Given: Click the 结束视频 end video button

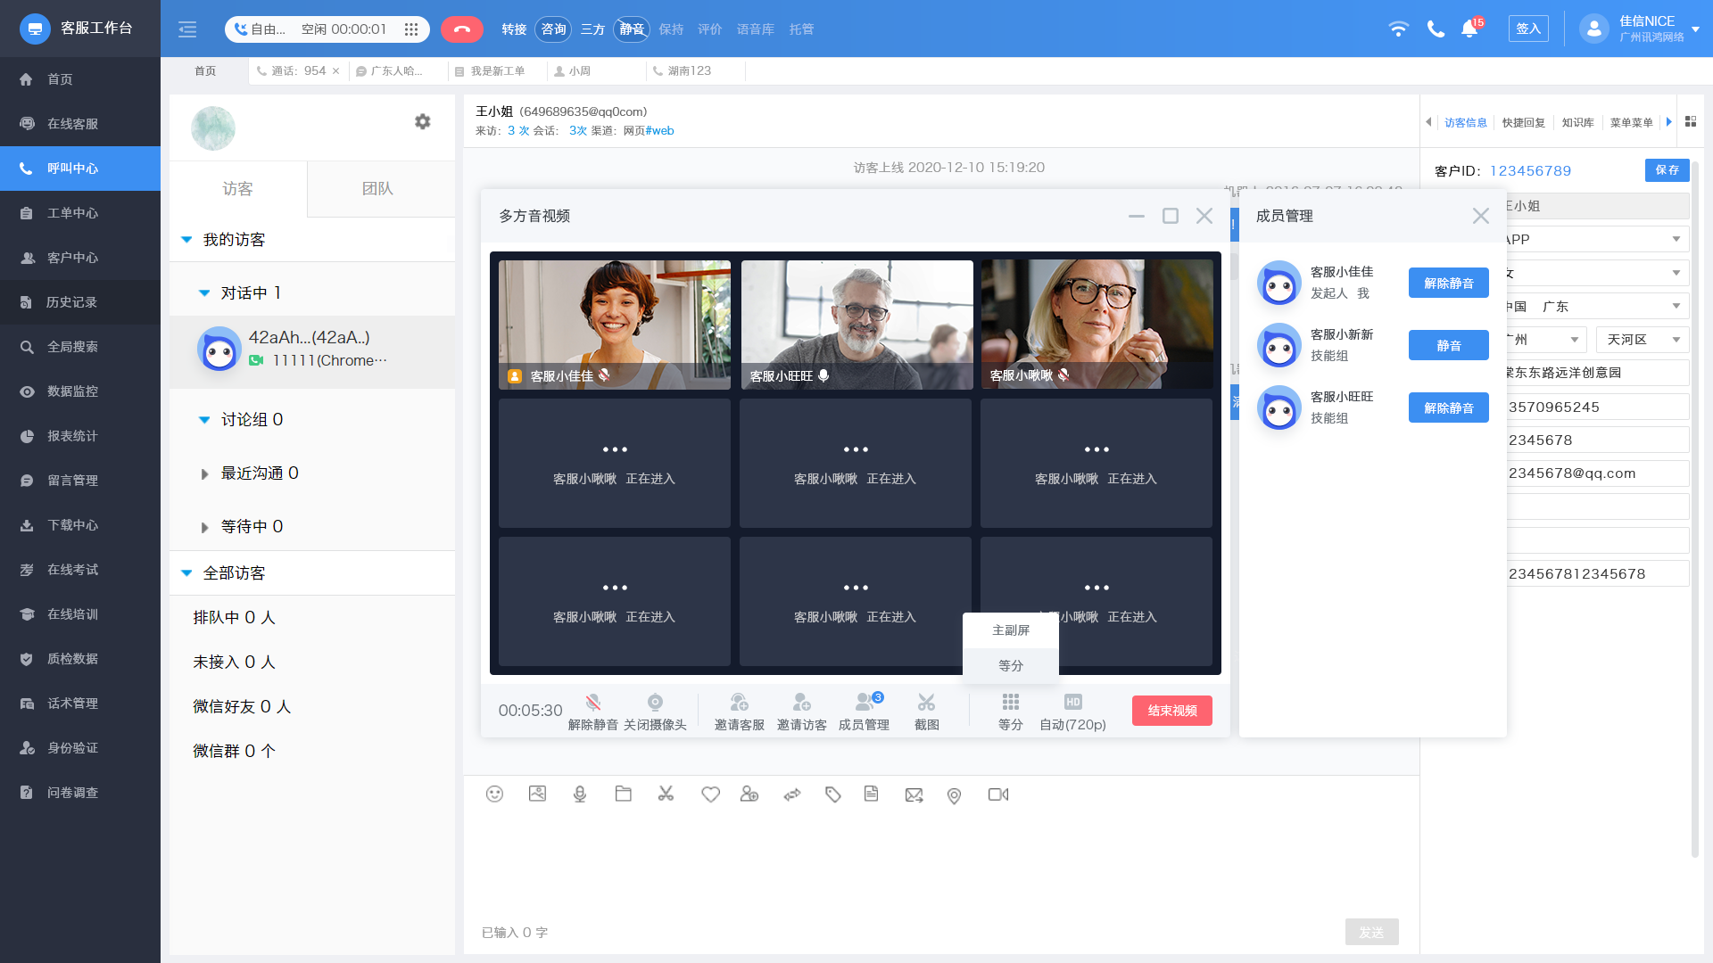Looking at the screenshot, I should [x=1172, y=711].
